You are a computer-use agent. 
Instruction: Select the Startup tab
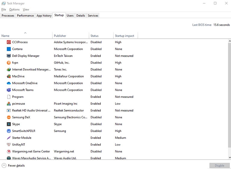[x=59, y=15]
